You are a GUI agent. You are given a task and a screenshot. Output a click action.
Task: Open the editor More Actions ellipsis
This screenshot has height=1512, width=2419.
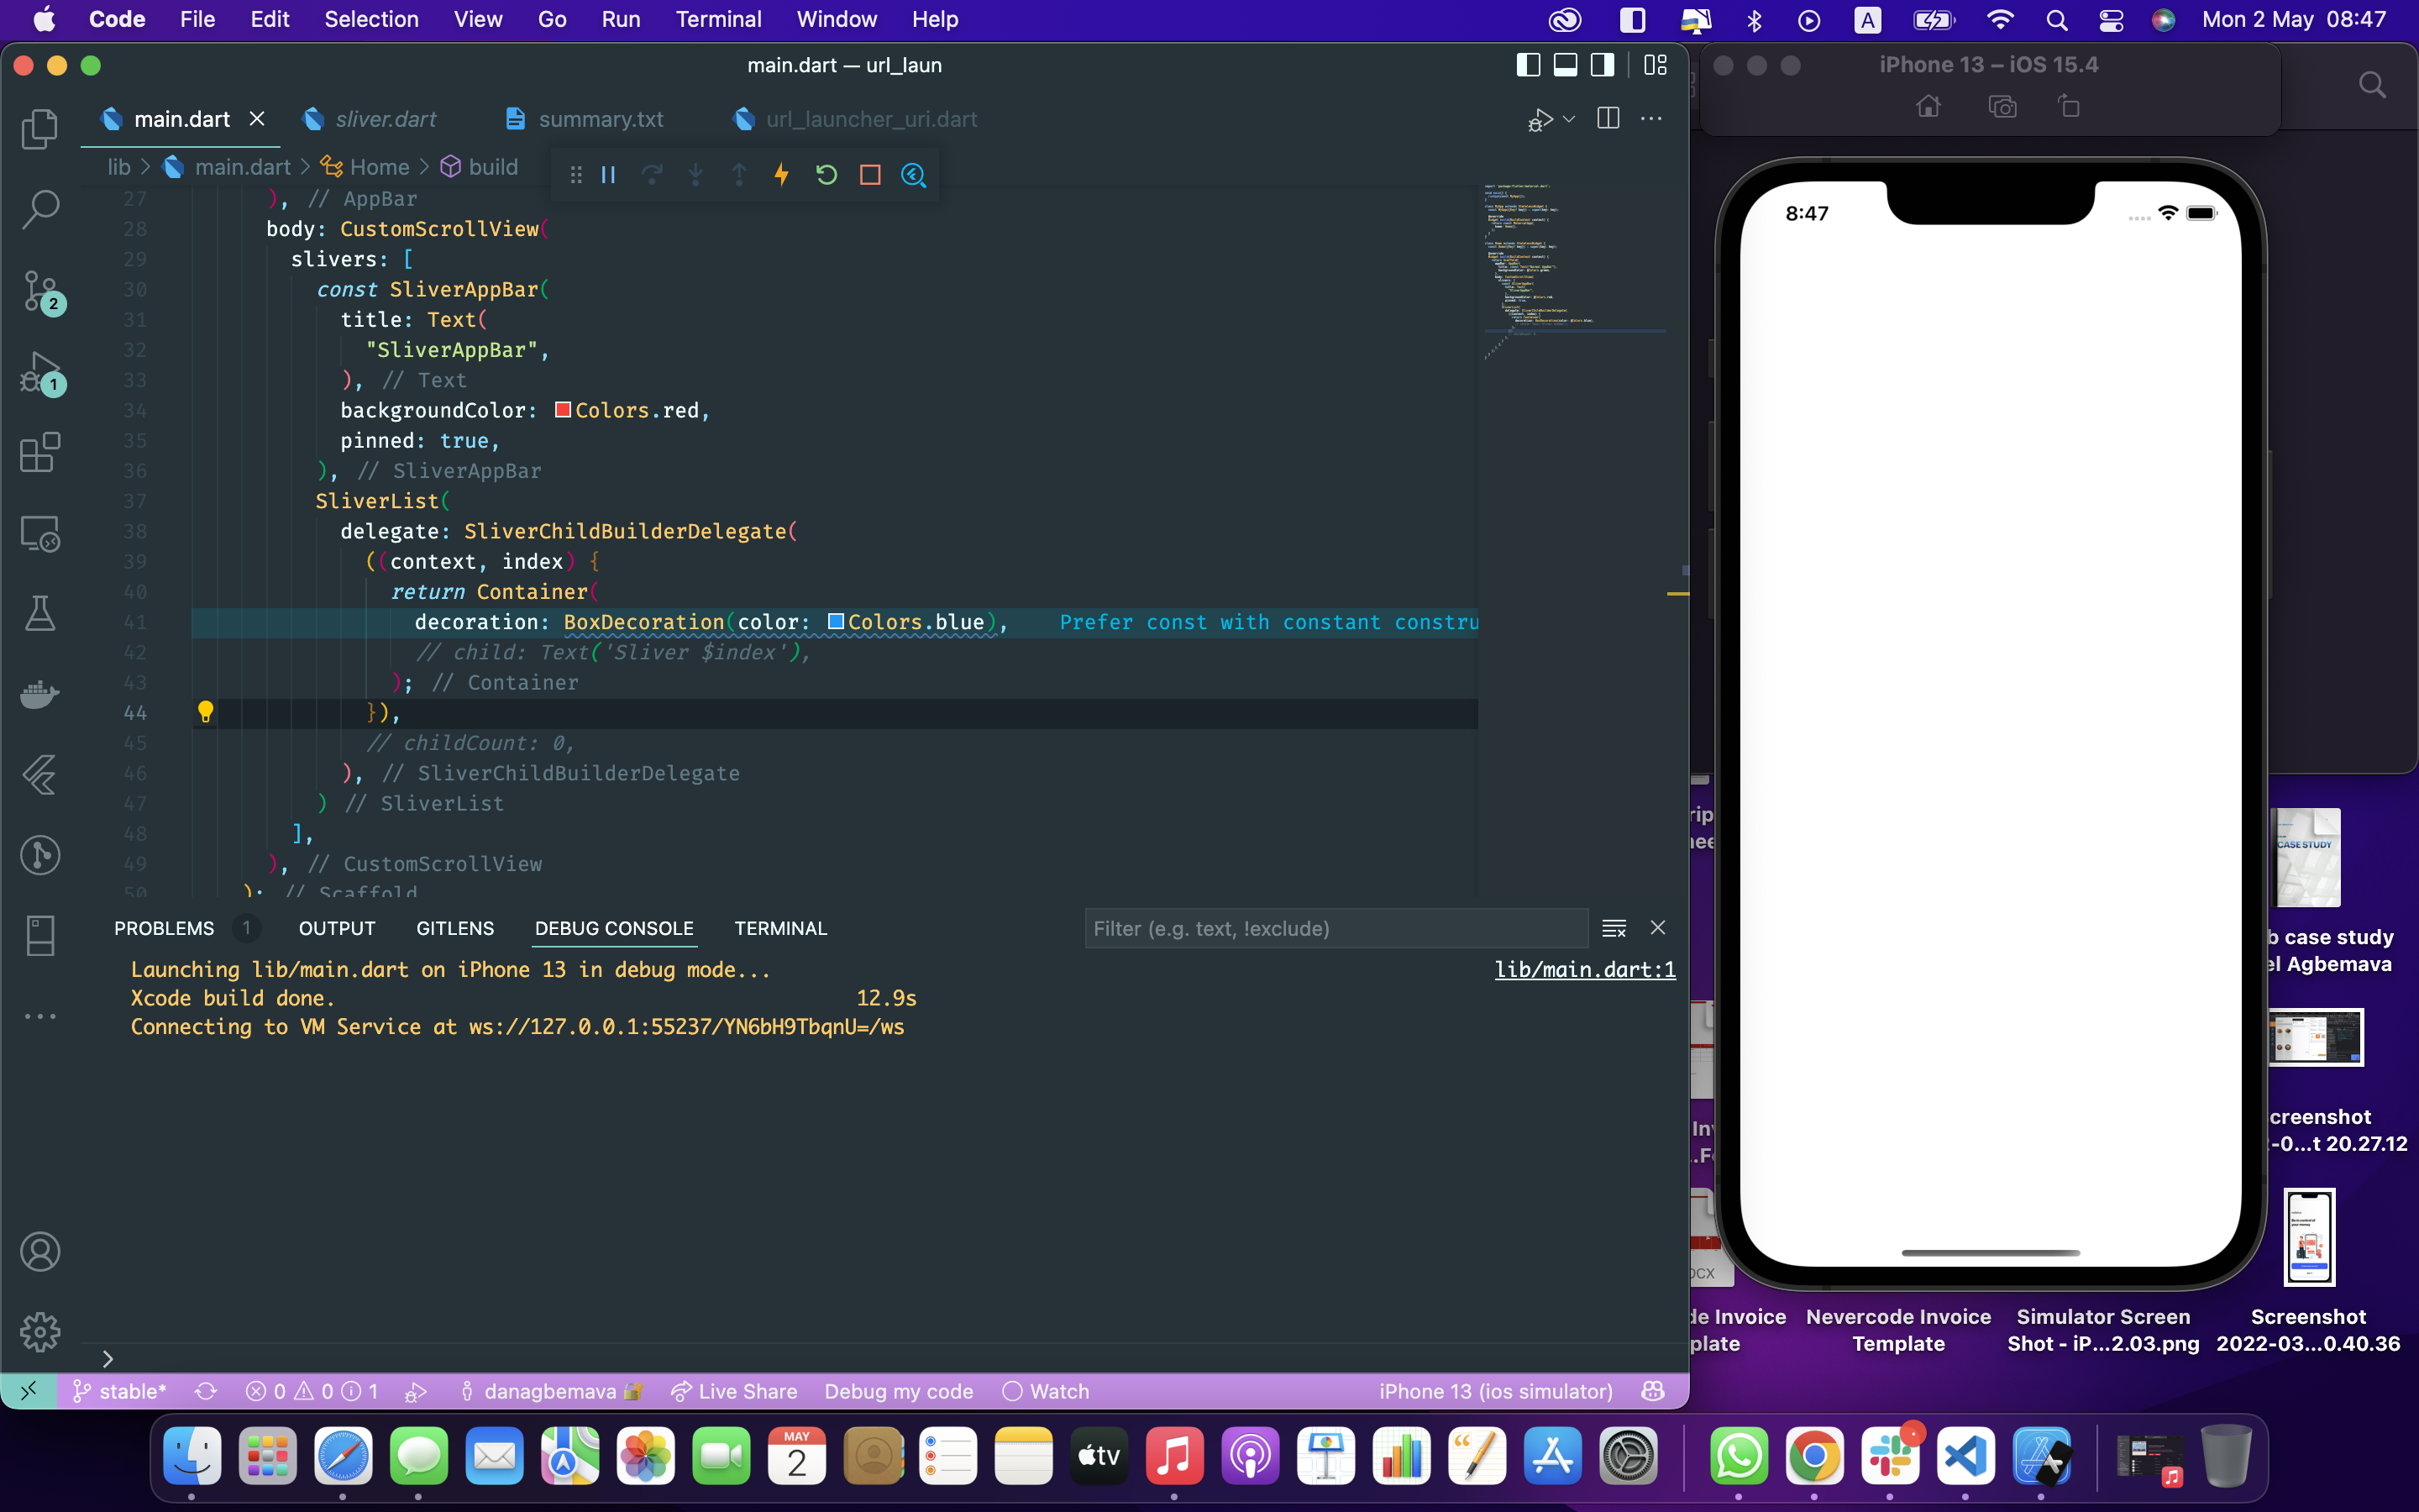click(x=1651, y=119)
